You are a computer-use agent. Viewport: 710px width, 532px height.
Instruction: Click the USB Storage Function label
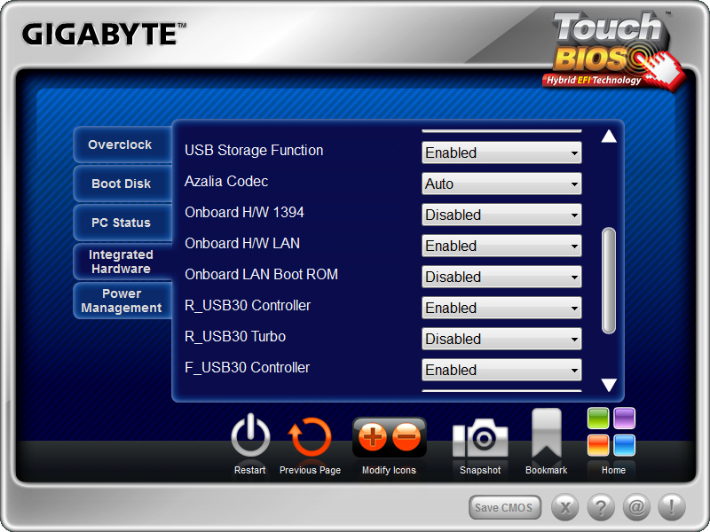coord(254,150)
